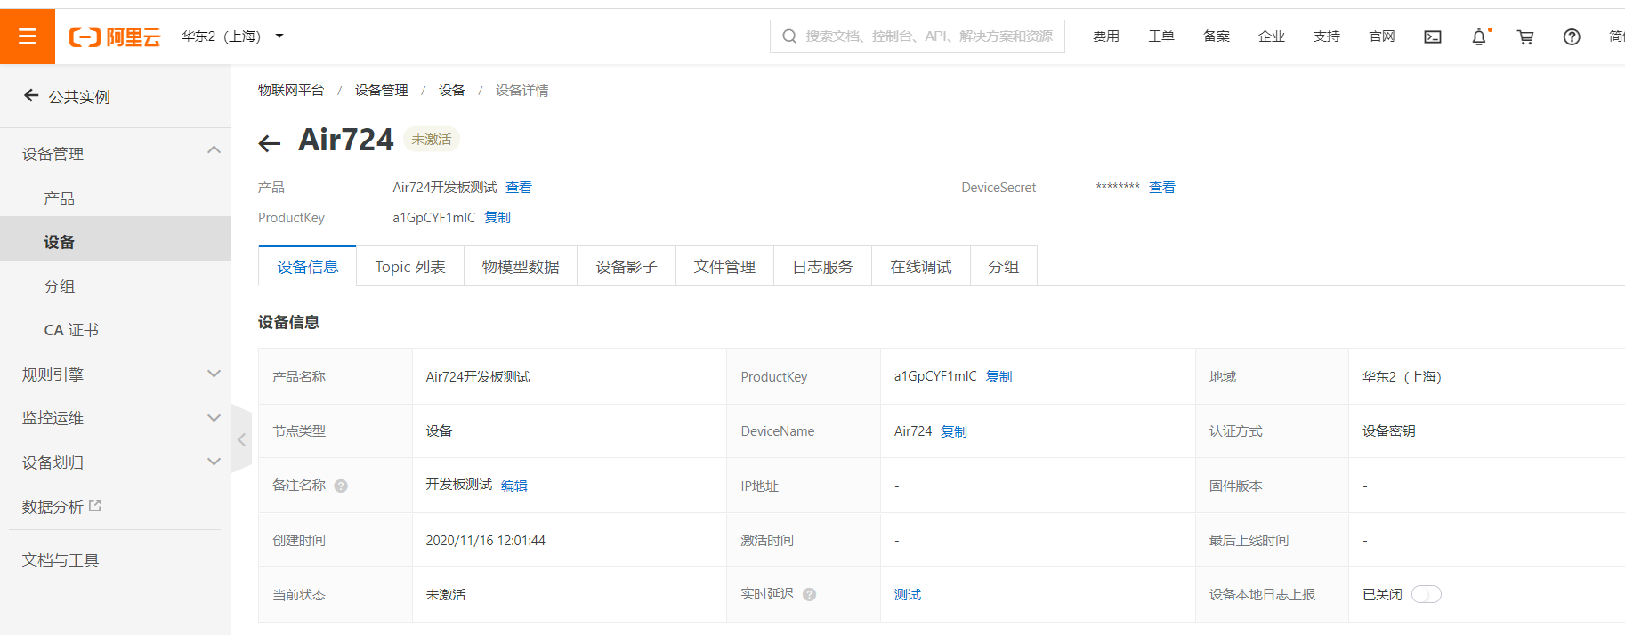
Task: Copy ProductKey in the header area
Action: 497,218
